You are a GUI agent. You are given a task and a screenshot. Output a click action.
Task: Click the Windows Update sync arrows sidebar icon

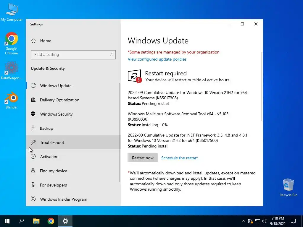coord(33,85)
